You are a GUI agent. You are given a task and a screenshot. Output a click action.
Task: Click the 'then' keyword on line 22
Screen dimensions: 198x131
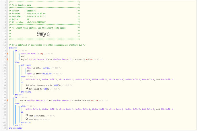tap(17, 62)
